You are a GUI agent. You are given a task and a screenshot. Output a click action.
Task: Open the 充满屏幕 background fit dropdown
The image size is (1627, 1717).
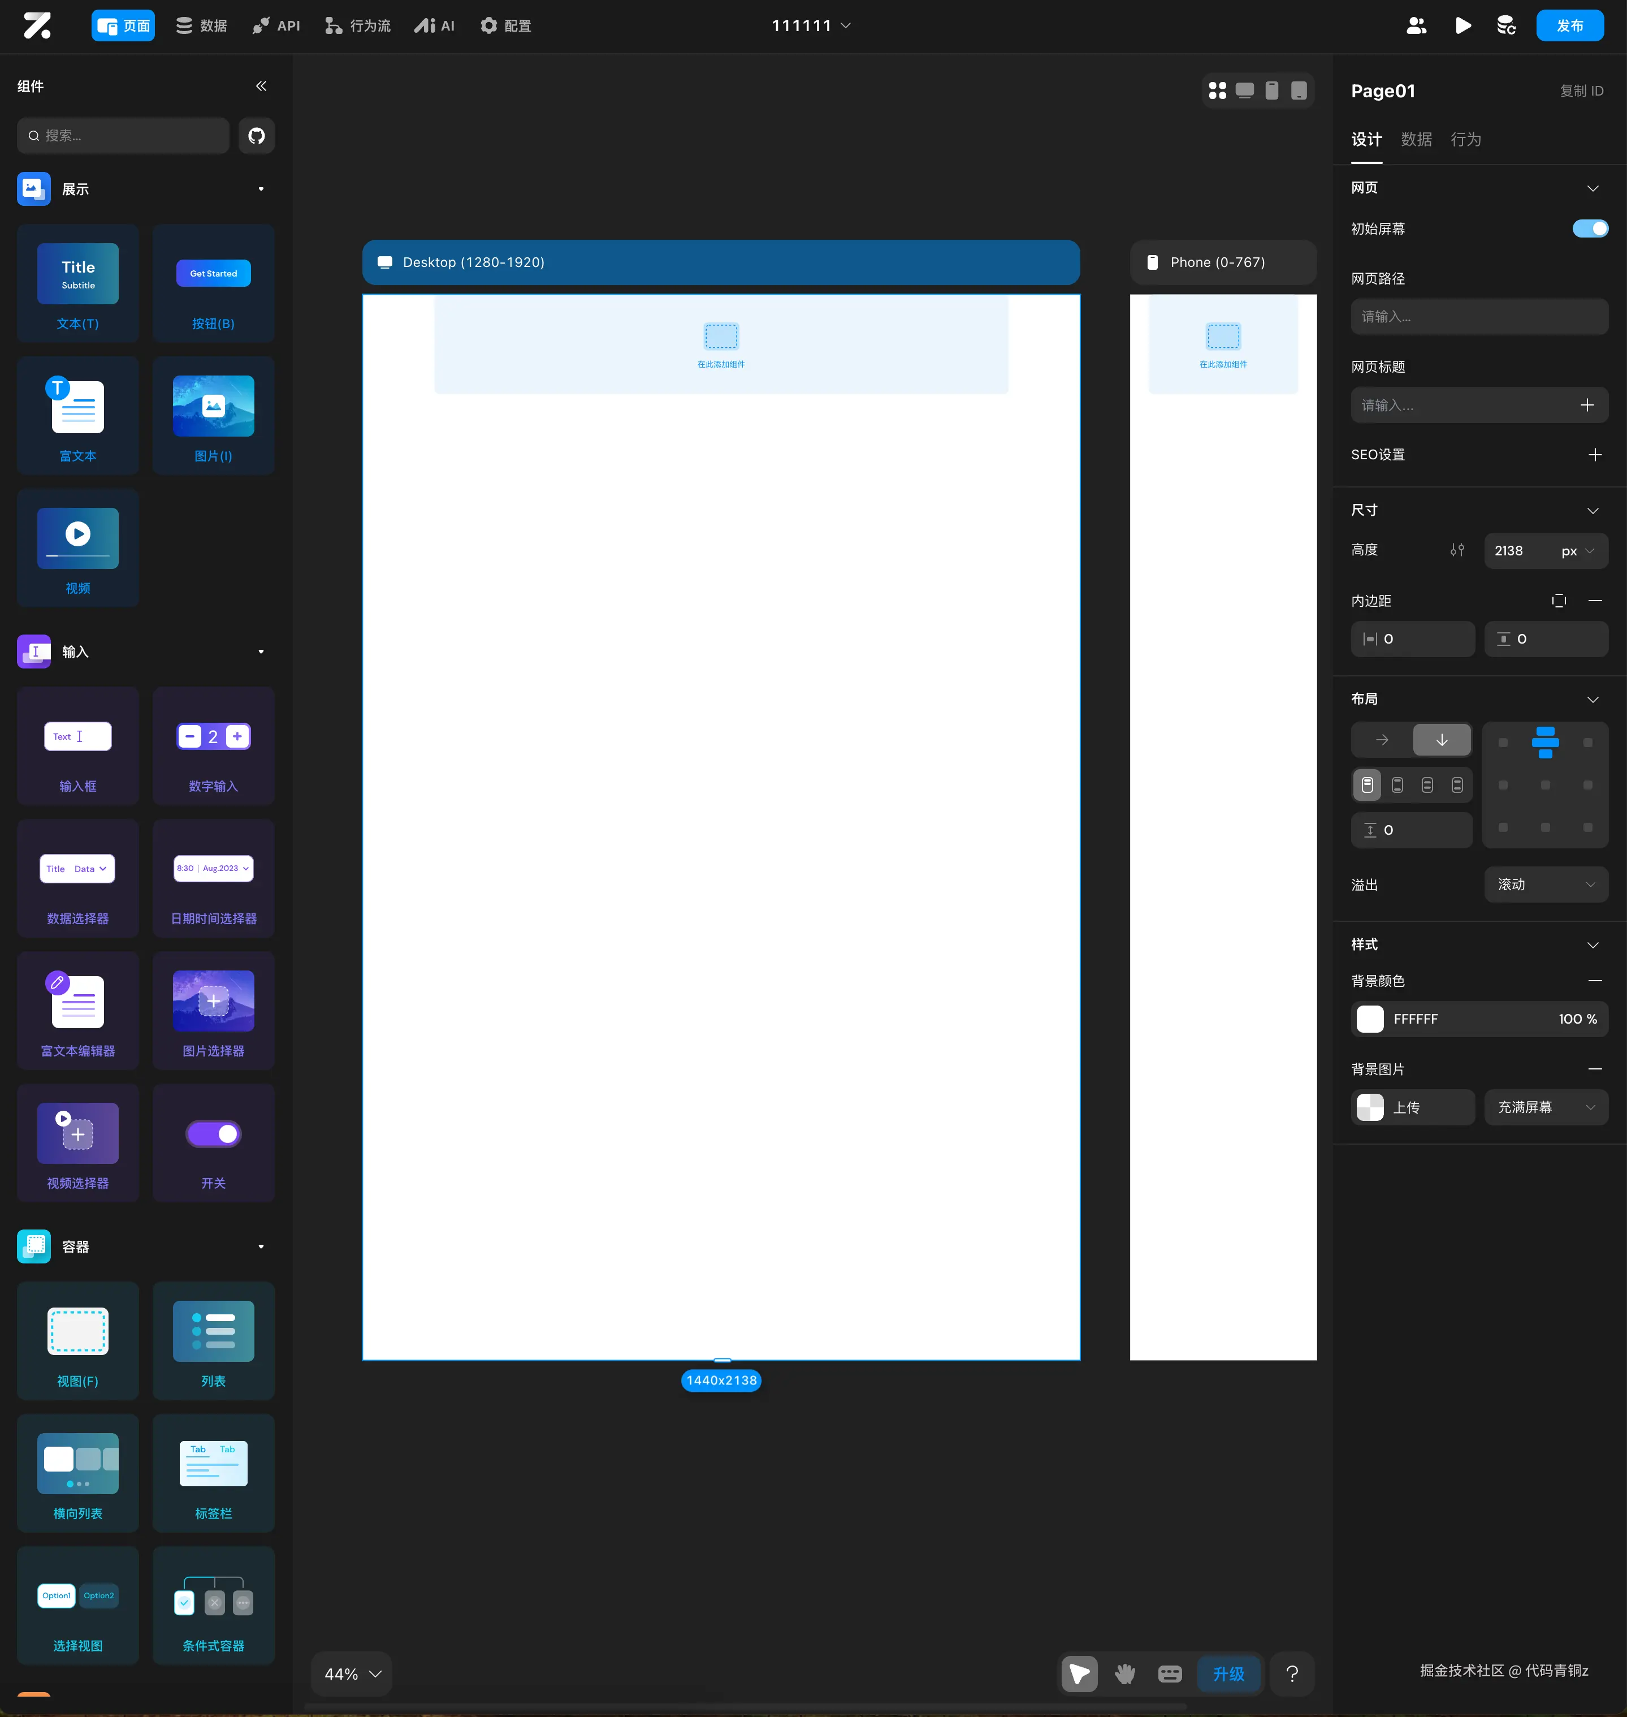1546,1107
